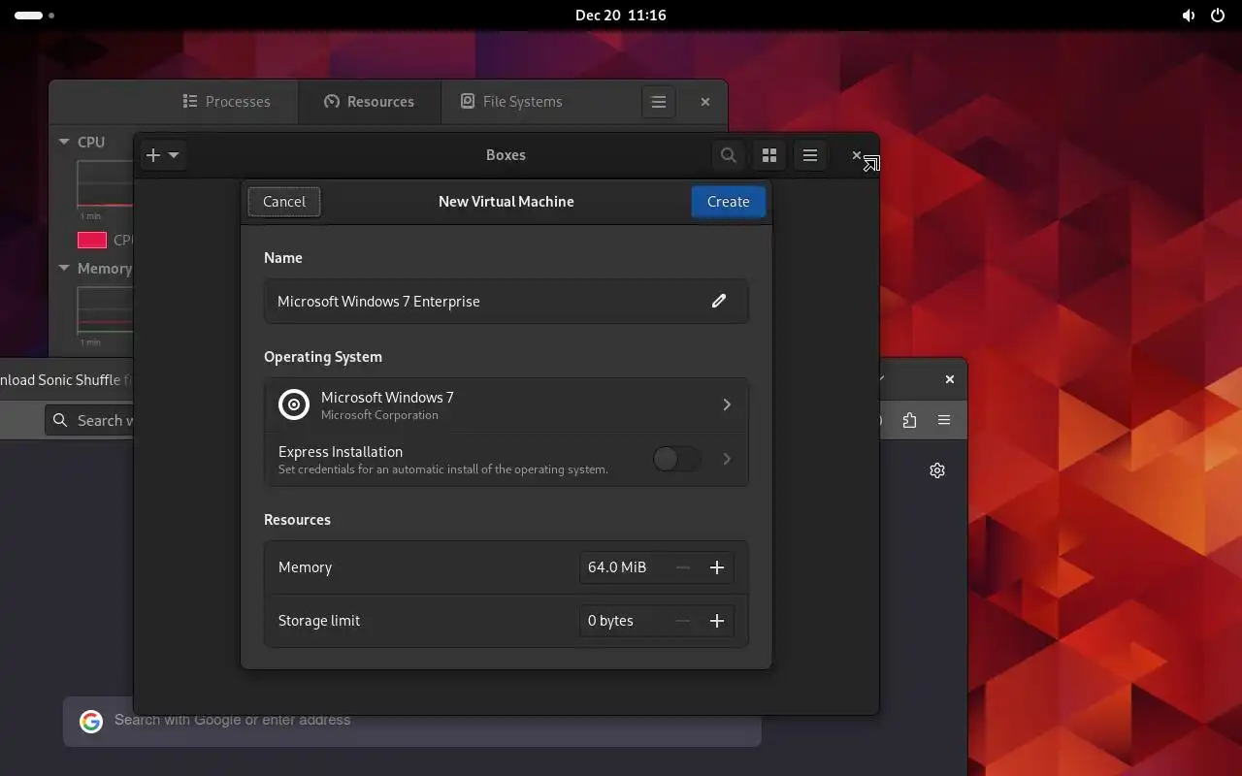Click the red CPU color swatch

pyautogui.click(x=92, y=240)
